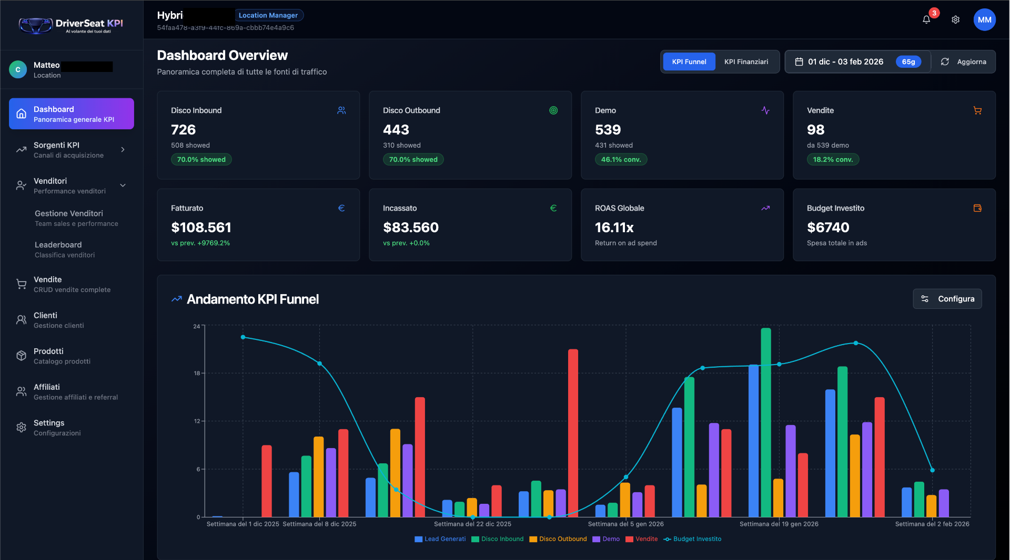Viewport: 1010px width, 560px height.
Task: Collapse the Venditori menu section
Action: [x=71, y=185]
